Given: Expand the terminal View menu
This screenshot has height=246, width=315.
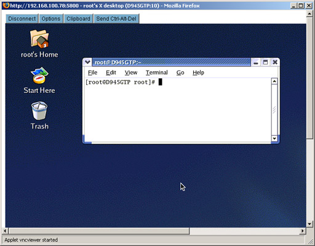Looking at the screenshot, I should (x=131, y=73).
